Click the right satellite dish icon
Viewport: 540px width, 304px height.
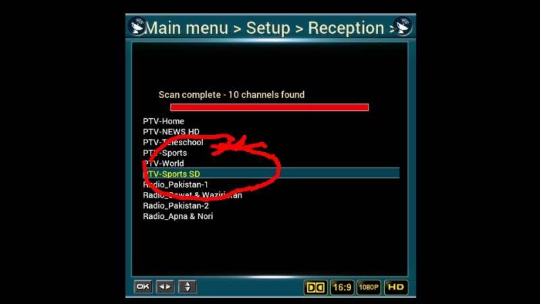(402, 26)
